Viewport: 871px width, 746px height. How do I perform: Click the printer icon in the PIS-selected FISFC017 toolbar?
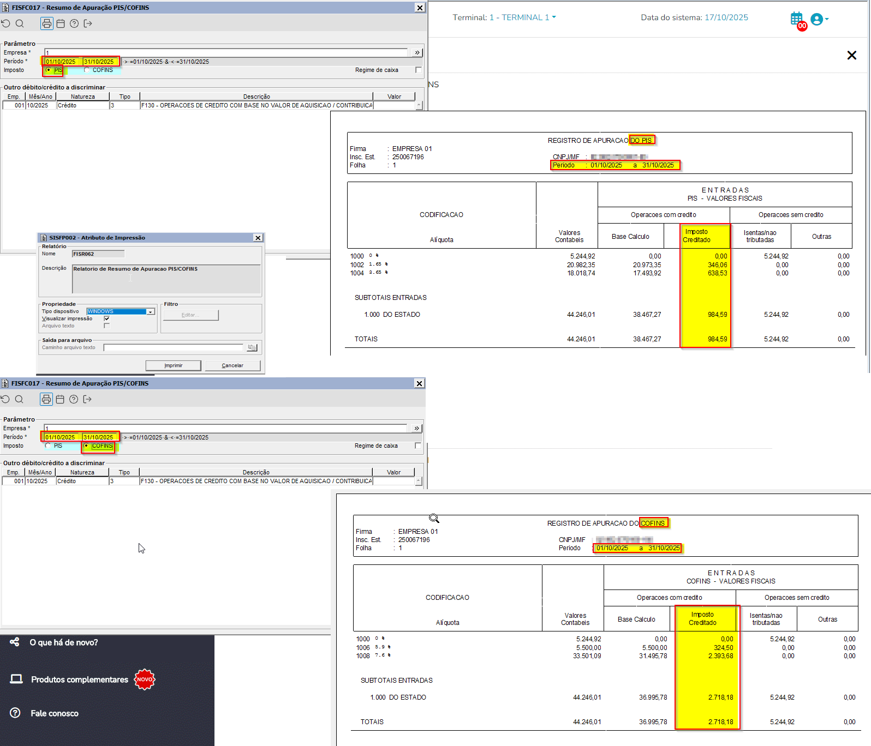click(x=47, y=23)
